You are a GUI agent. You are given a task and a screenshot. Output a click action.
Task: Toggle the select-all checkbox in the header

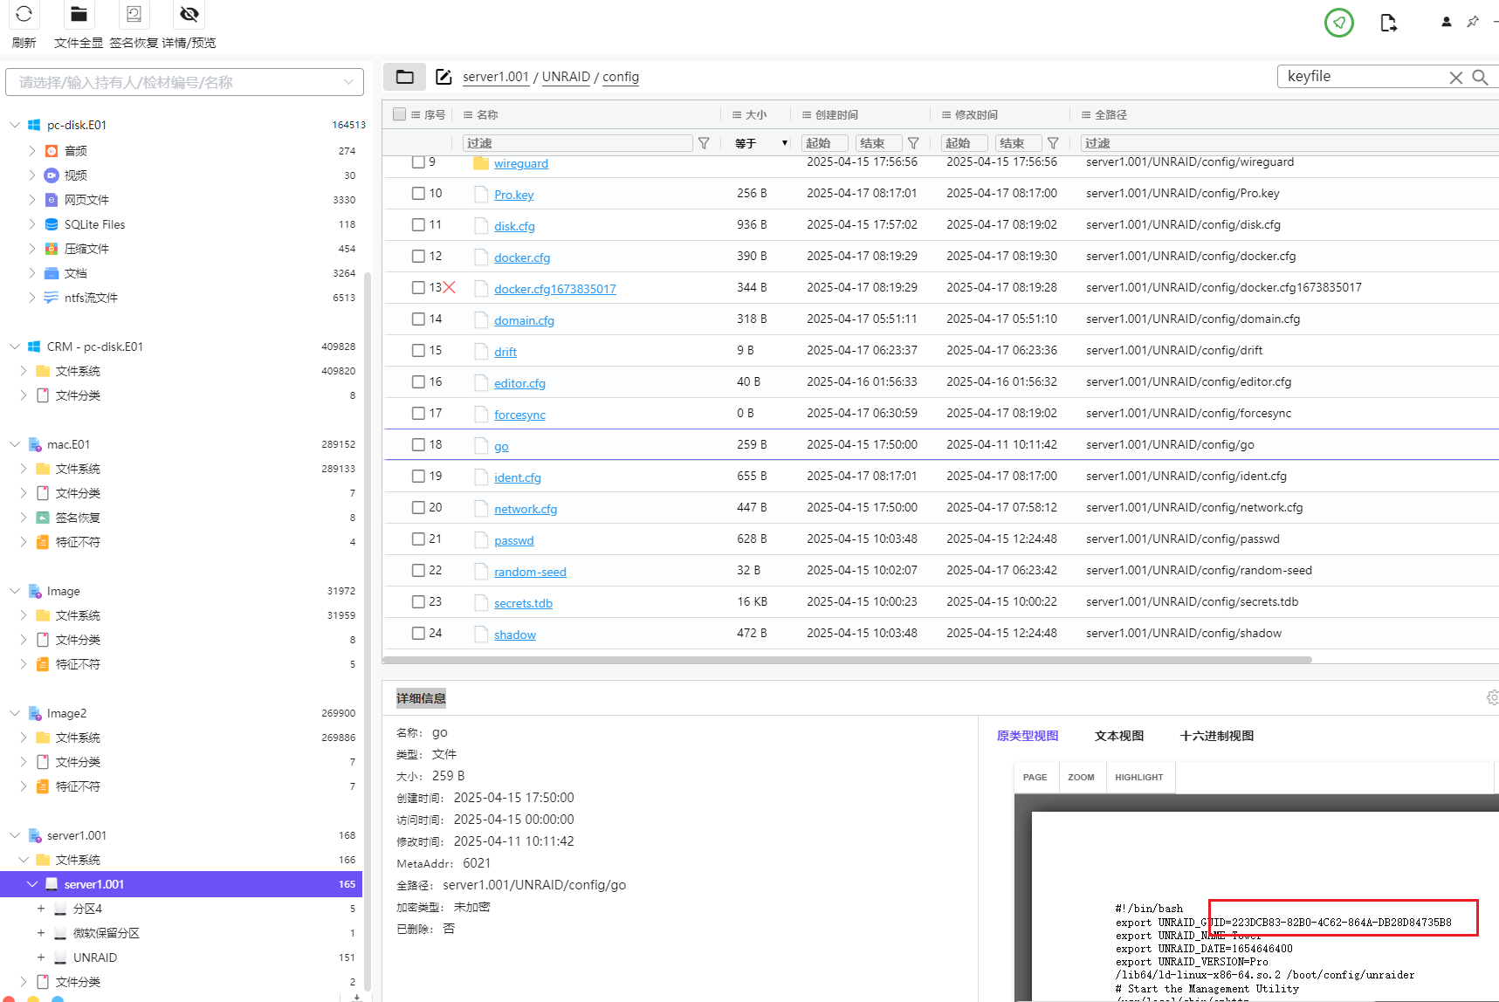(400, 114)
